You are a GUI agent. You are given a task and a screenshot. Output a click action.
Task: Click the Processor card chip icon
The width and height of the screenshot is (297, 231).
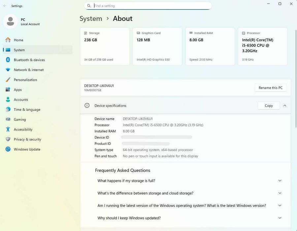(244, 33)
